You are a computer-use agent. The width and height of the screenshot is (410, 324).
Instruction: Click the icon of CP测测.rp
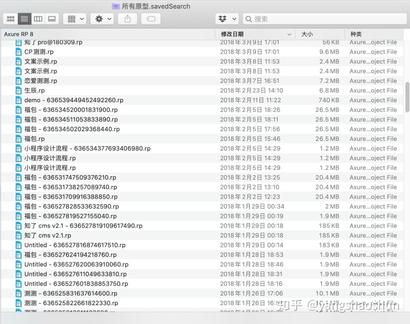[18, 52]
